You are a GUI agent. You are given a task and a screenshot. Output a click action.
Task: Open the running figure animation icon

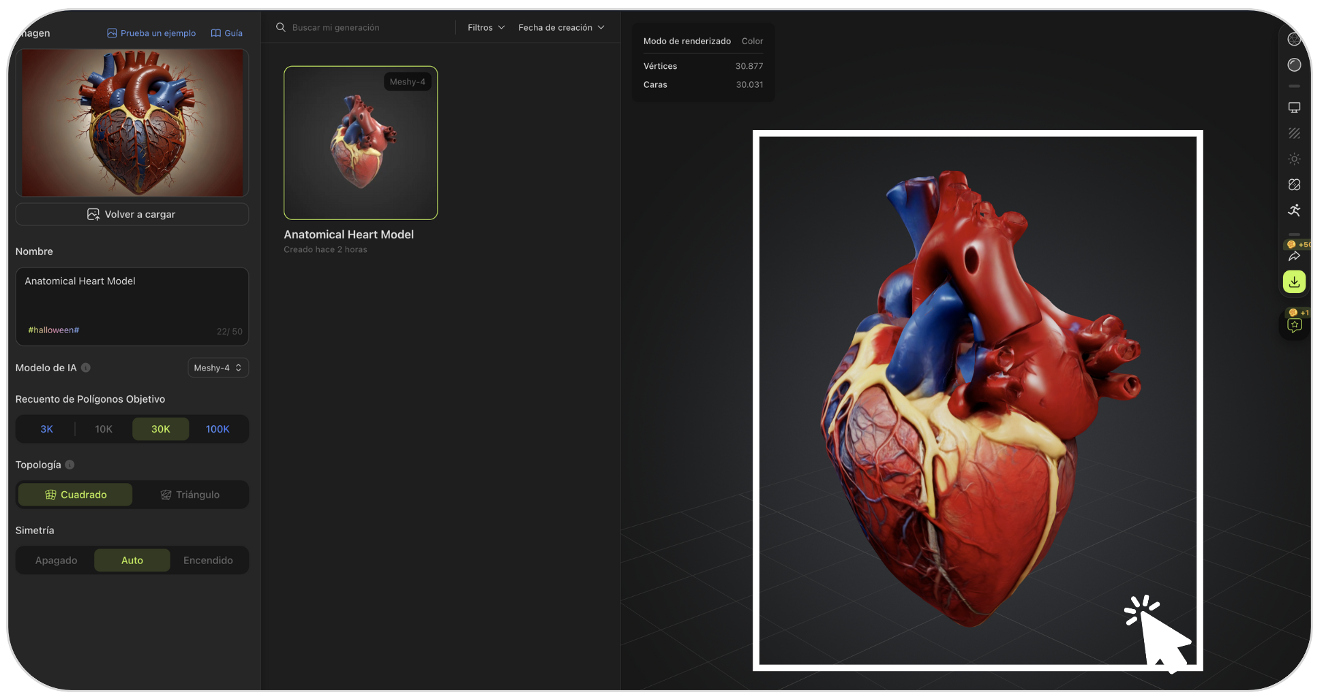coord(1294,211)
